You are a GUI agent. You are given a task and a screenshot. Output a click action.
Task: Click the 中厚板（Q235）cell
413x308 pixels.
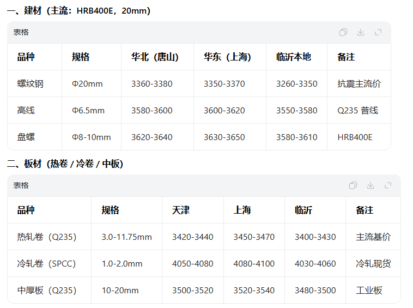click(46, 291)
